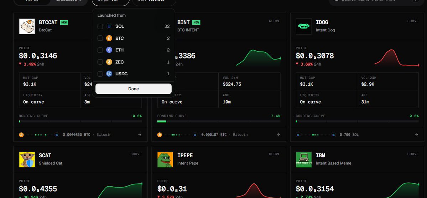The image size is (427, 198).
Task: Click the arrow icon on the BTCCAT card
Action: click(140, 135)
